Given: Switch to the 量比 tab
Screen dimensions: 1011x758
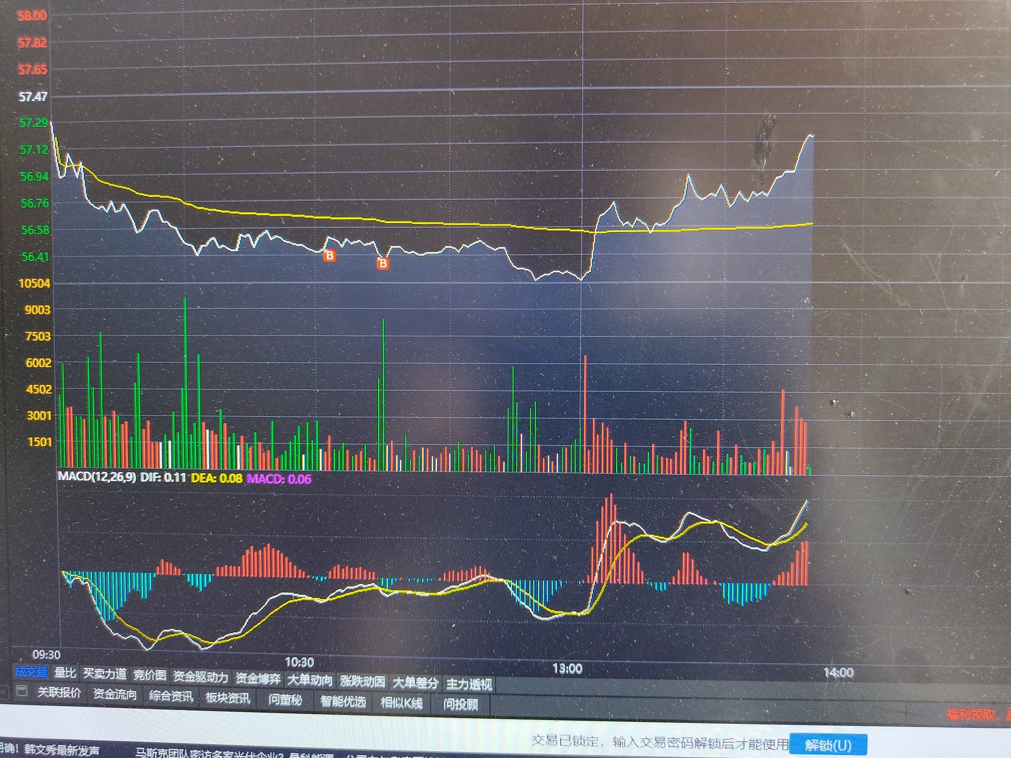Looking at the screenshot, I should click(x=65, y=673).
